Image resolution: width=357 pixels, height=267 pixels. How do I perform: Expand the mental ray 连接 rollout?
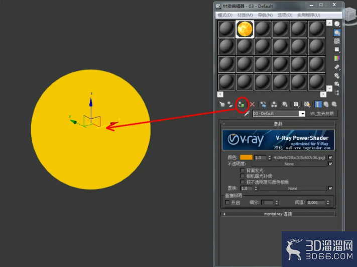(x=278, y=214)
